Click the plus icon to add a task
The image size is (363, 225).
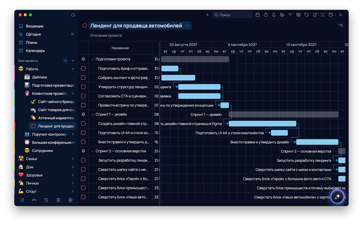(207, 15)
